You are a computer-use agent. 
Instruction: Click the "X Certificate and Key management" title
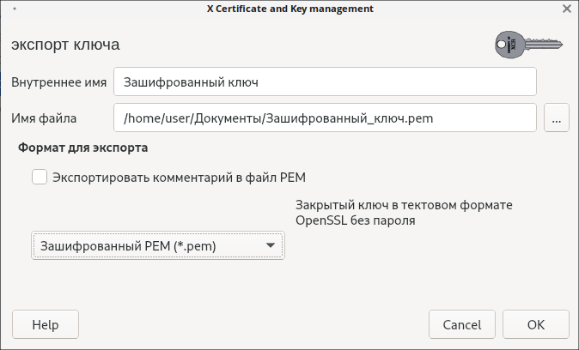pos(290,9)
